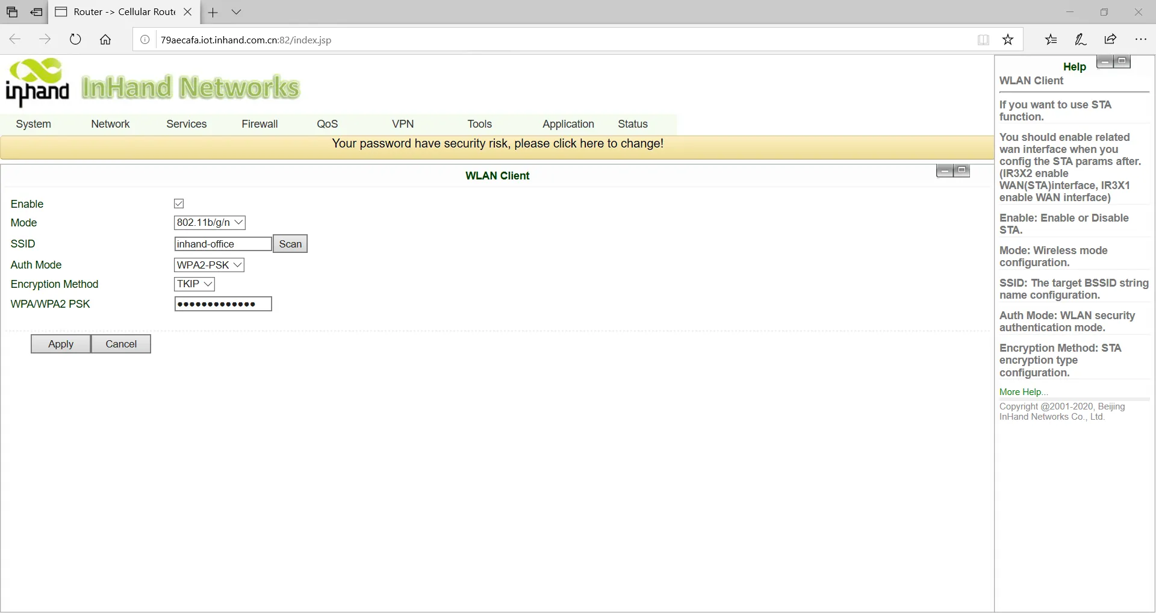Open site information icon in address bar
The height and width of the screenshot is (613, 1156).
click(144, 40)
